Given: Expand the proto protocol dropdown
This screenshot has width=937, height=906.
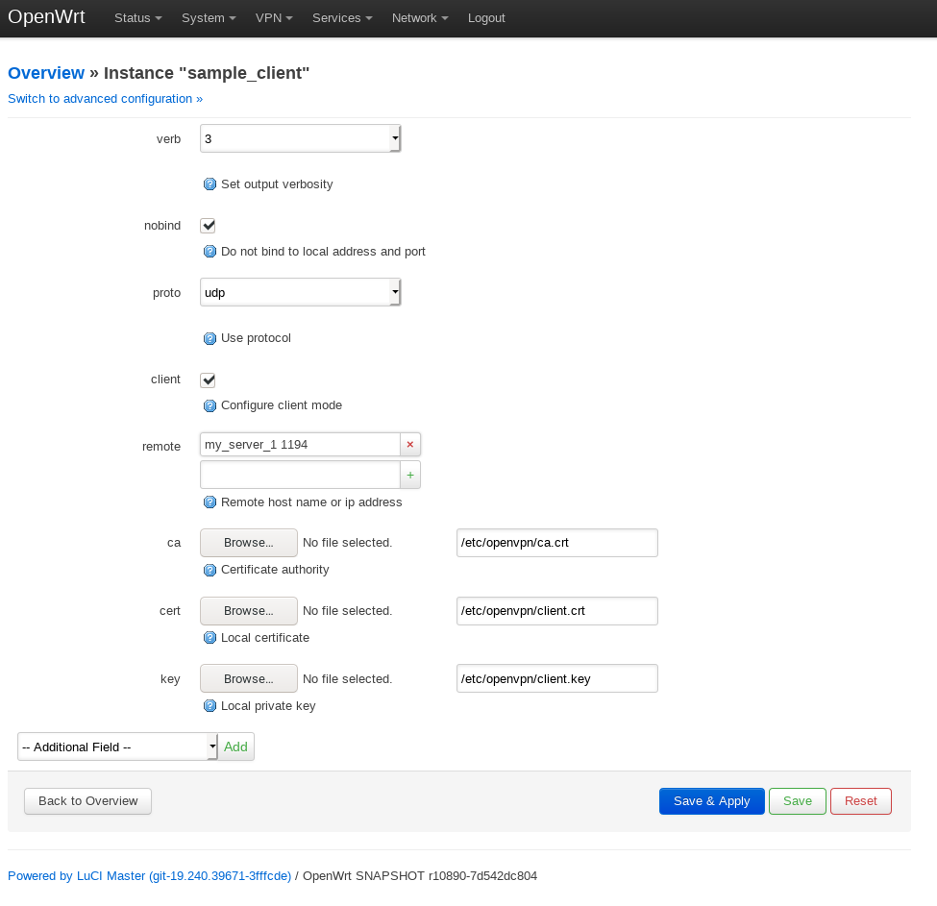Looking at the screenshot, I should tap(300, 292).
